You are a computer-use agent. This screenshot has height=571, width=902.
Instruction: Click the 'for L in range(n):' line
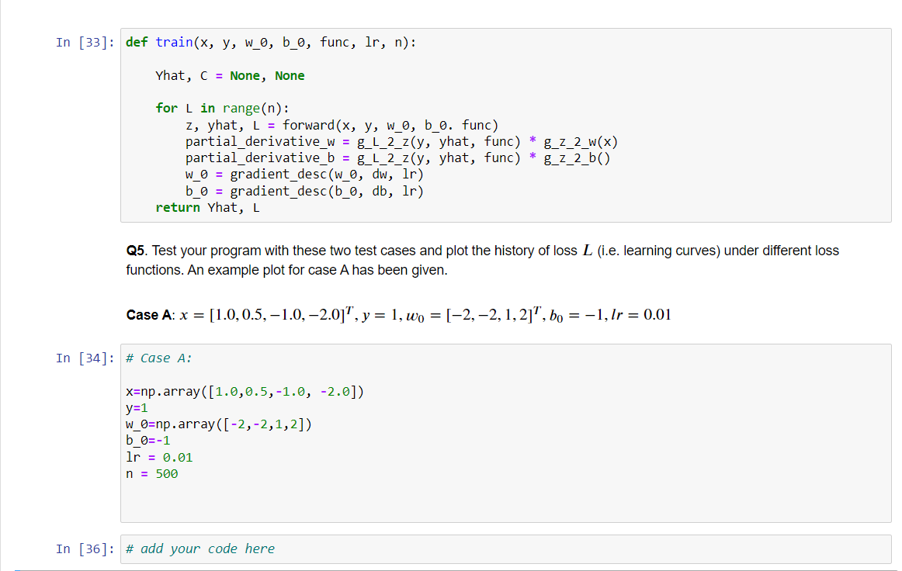(223, 109)
